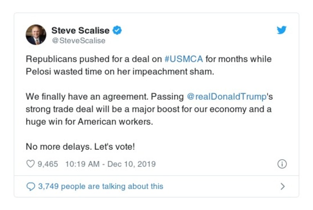Image resolution: width=313 pixels, height=210 pixels.
Task: Click the blue verified badge
Action: coord(117,30)
